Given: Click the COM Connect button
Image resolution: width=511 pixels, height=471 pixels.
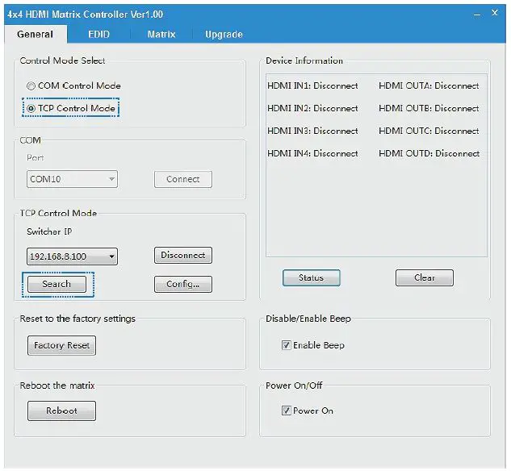Looking at the screenshot, I should [182, 179].
